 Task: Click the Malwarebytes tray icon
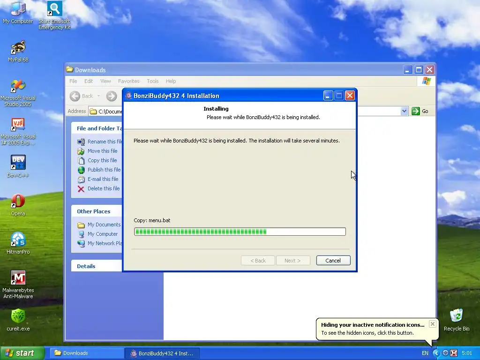coord(454,353)
